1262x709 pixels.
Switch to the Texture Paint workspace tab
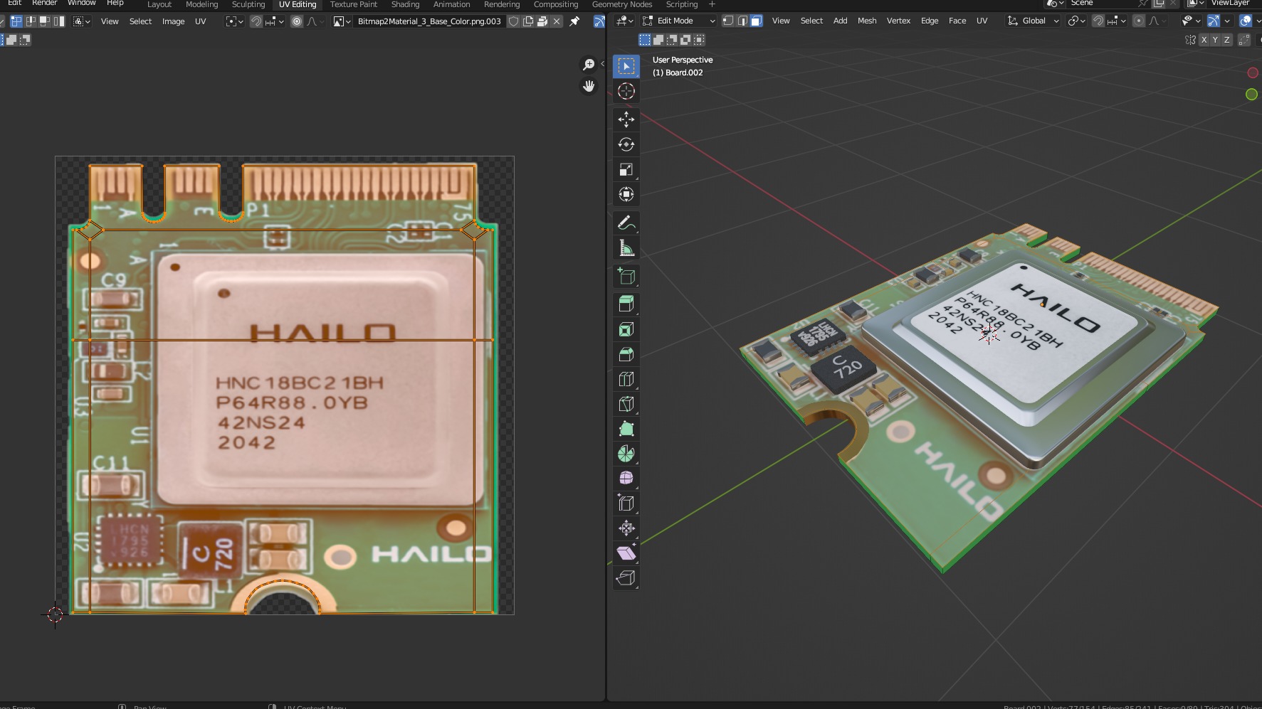point(353,4)
